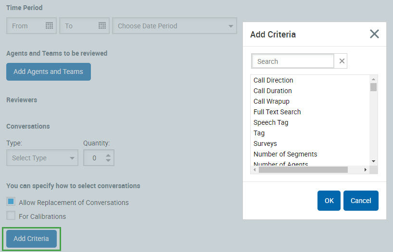Click the Add Agents and Teams button

tap(48, 72)
